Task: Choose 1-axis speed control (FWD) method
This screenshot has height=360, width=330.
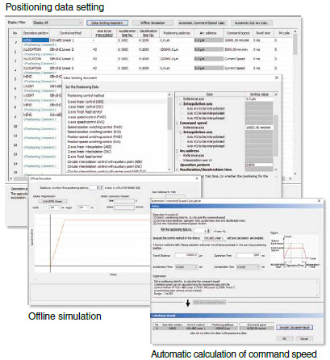Action: click(86, 117)
